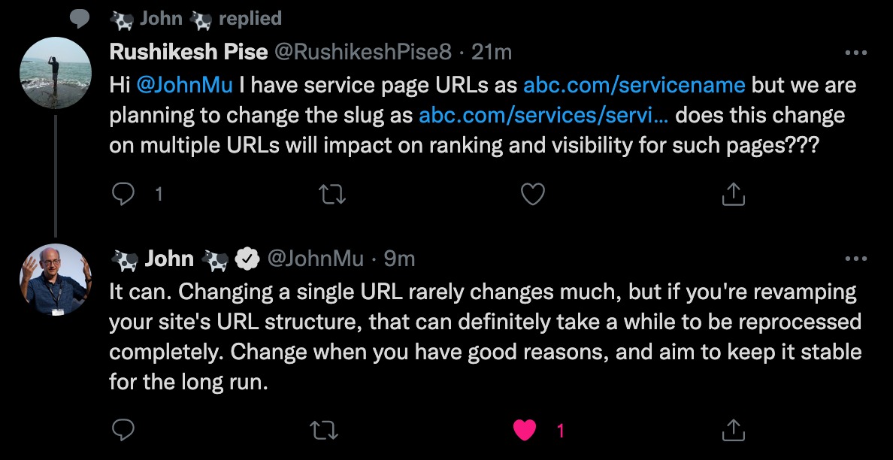Retweet Rushikesh Pise's question tweet
The height and width of the screenshot is (460, 893).
pos(332,195)
